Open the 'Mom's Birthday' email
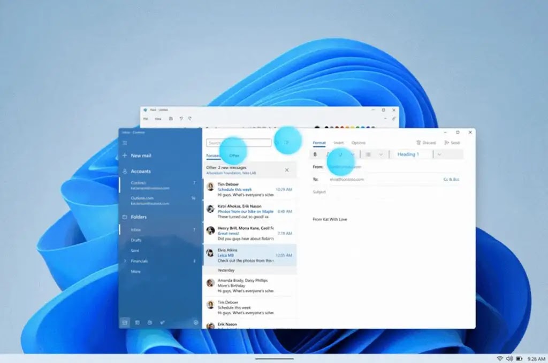The width and height of the screenshot is (548, 363). (x=249, y=285)
